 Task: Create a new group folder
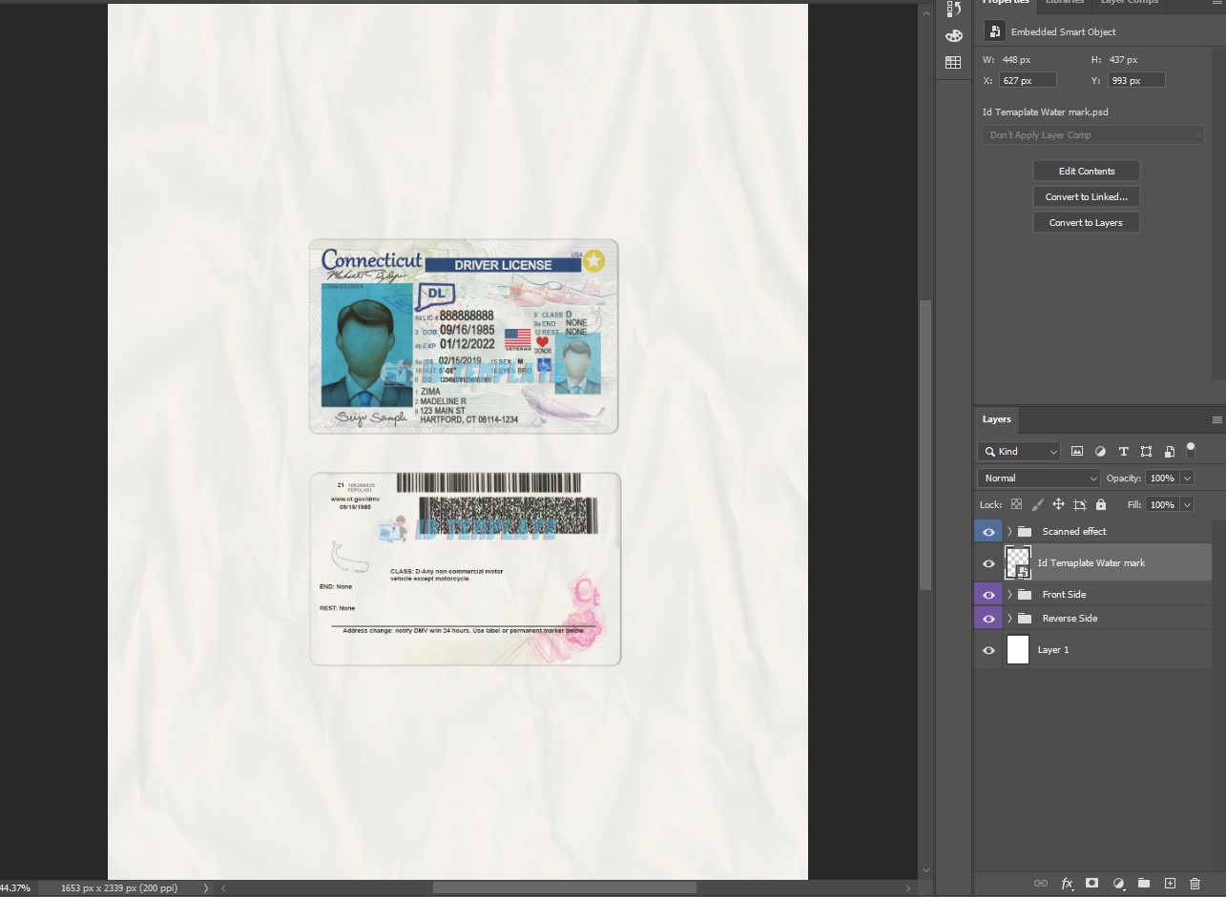(x=1144, y=884)
